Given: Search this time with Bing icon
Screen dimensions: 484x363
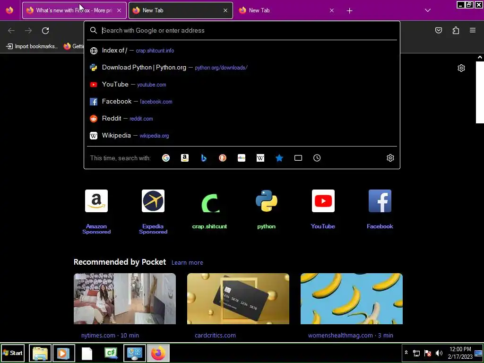Looking at the screenshot, I should tap(204, 158).
